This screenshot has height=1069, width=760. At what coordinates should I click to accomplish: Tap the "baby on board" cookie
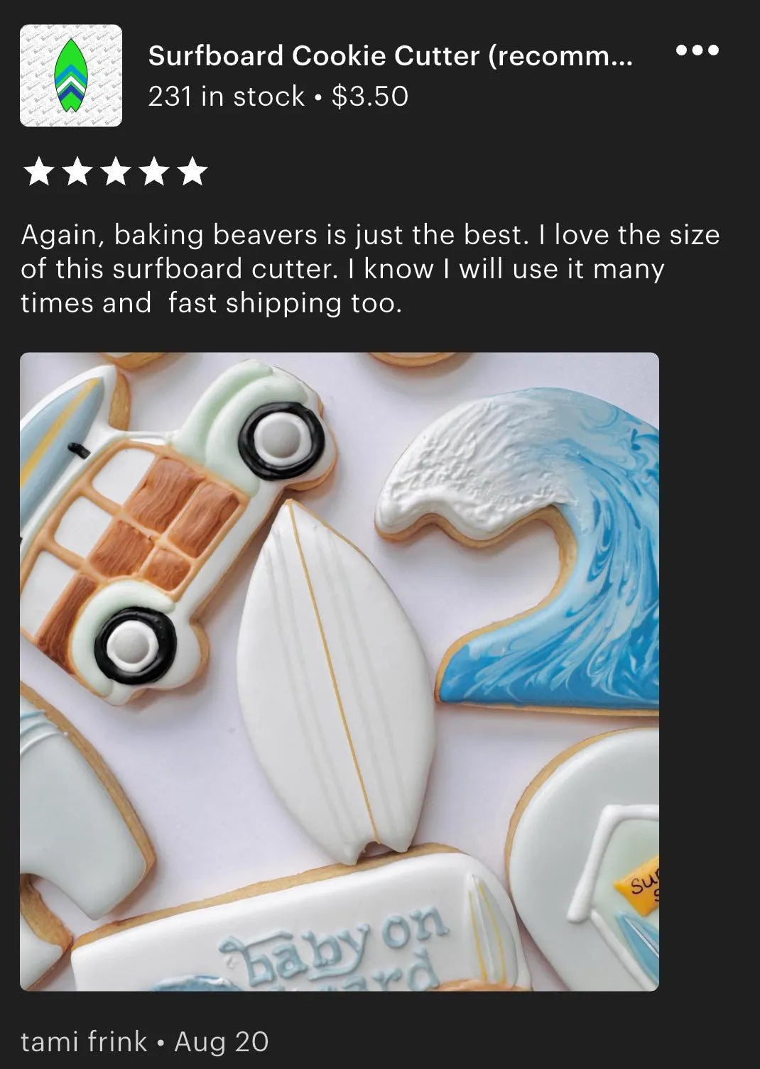(x=298, y=923)
